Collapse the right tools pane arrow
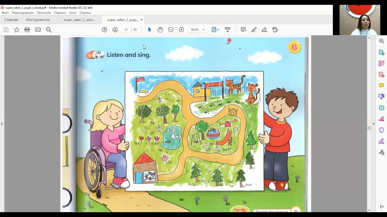The height and width of the screenshot is (217, 387). coord(382,207)
